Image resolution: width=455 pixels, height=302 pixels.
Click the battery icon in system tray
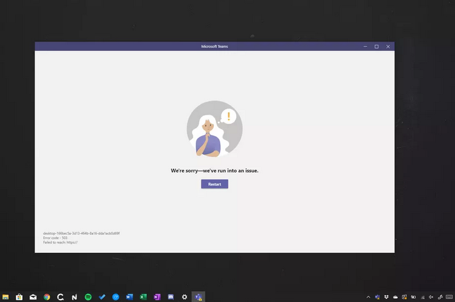click(x=413, y=297)
